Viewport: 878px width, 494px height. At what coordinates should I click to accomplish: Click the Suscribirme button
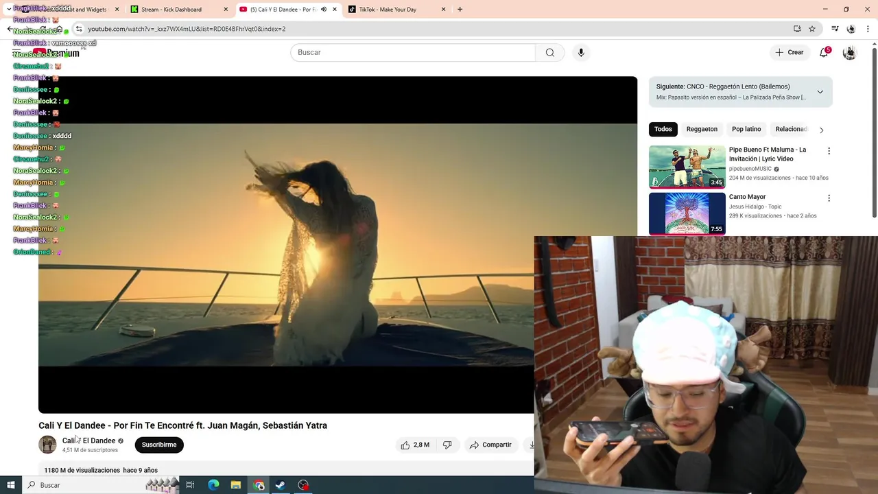[x=159, y=445]
